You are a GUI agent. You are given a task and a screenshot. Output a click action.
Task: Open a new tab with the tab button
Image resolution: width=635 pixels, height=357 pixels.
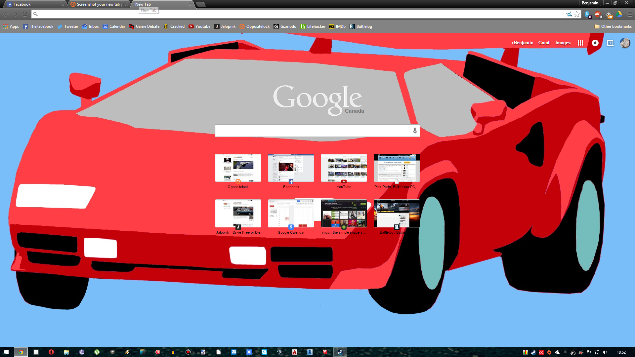[200, 4]
